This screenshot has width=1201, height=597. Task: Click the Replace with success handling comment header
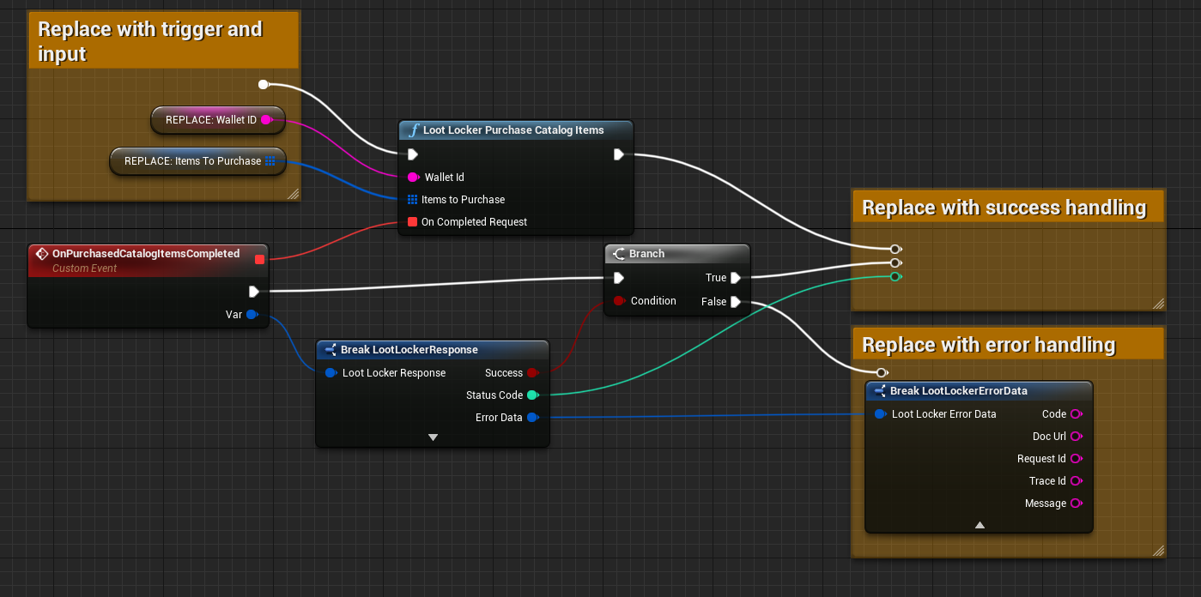pos(1004,208)
